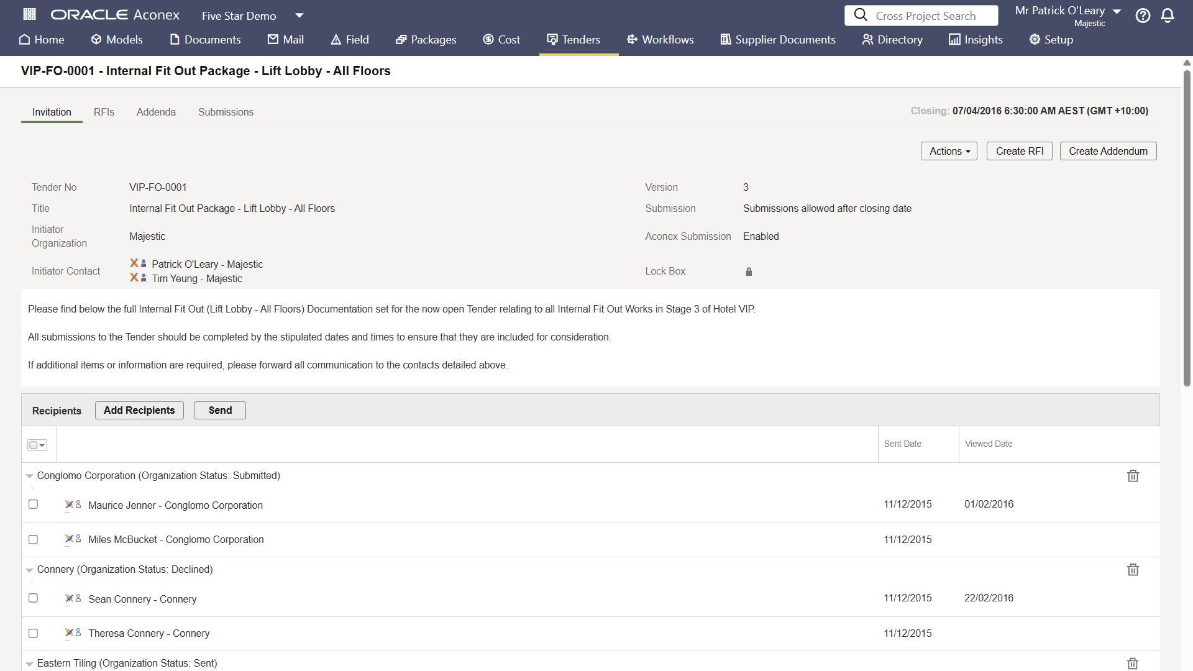The height and width of the screenshot is (671, 1193).
Task: Select the Sean Connery checkbox
Action: tap(34, 598)
